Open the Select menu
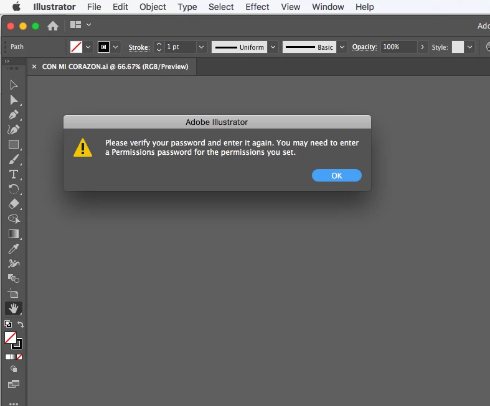490x406 pixels. point(221,7)
